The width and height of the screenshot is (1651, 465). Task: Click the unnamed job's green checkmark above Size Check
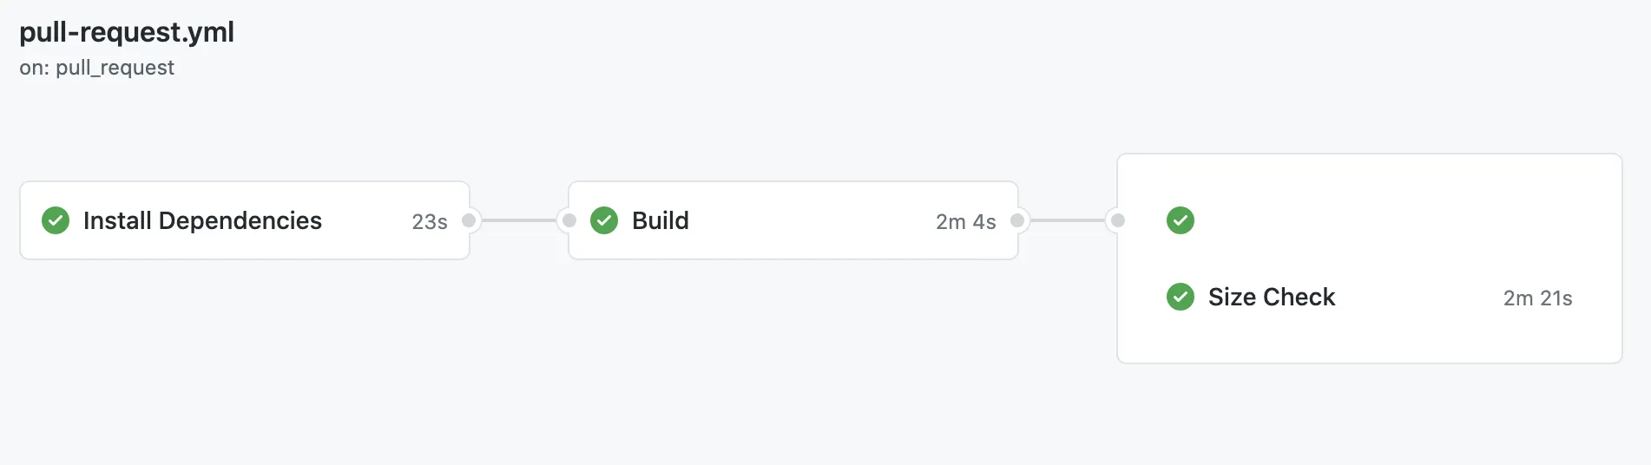coord(1181,220)
